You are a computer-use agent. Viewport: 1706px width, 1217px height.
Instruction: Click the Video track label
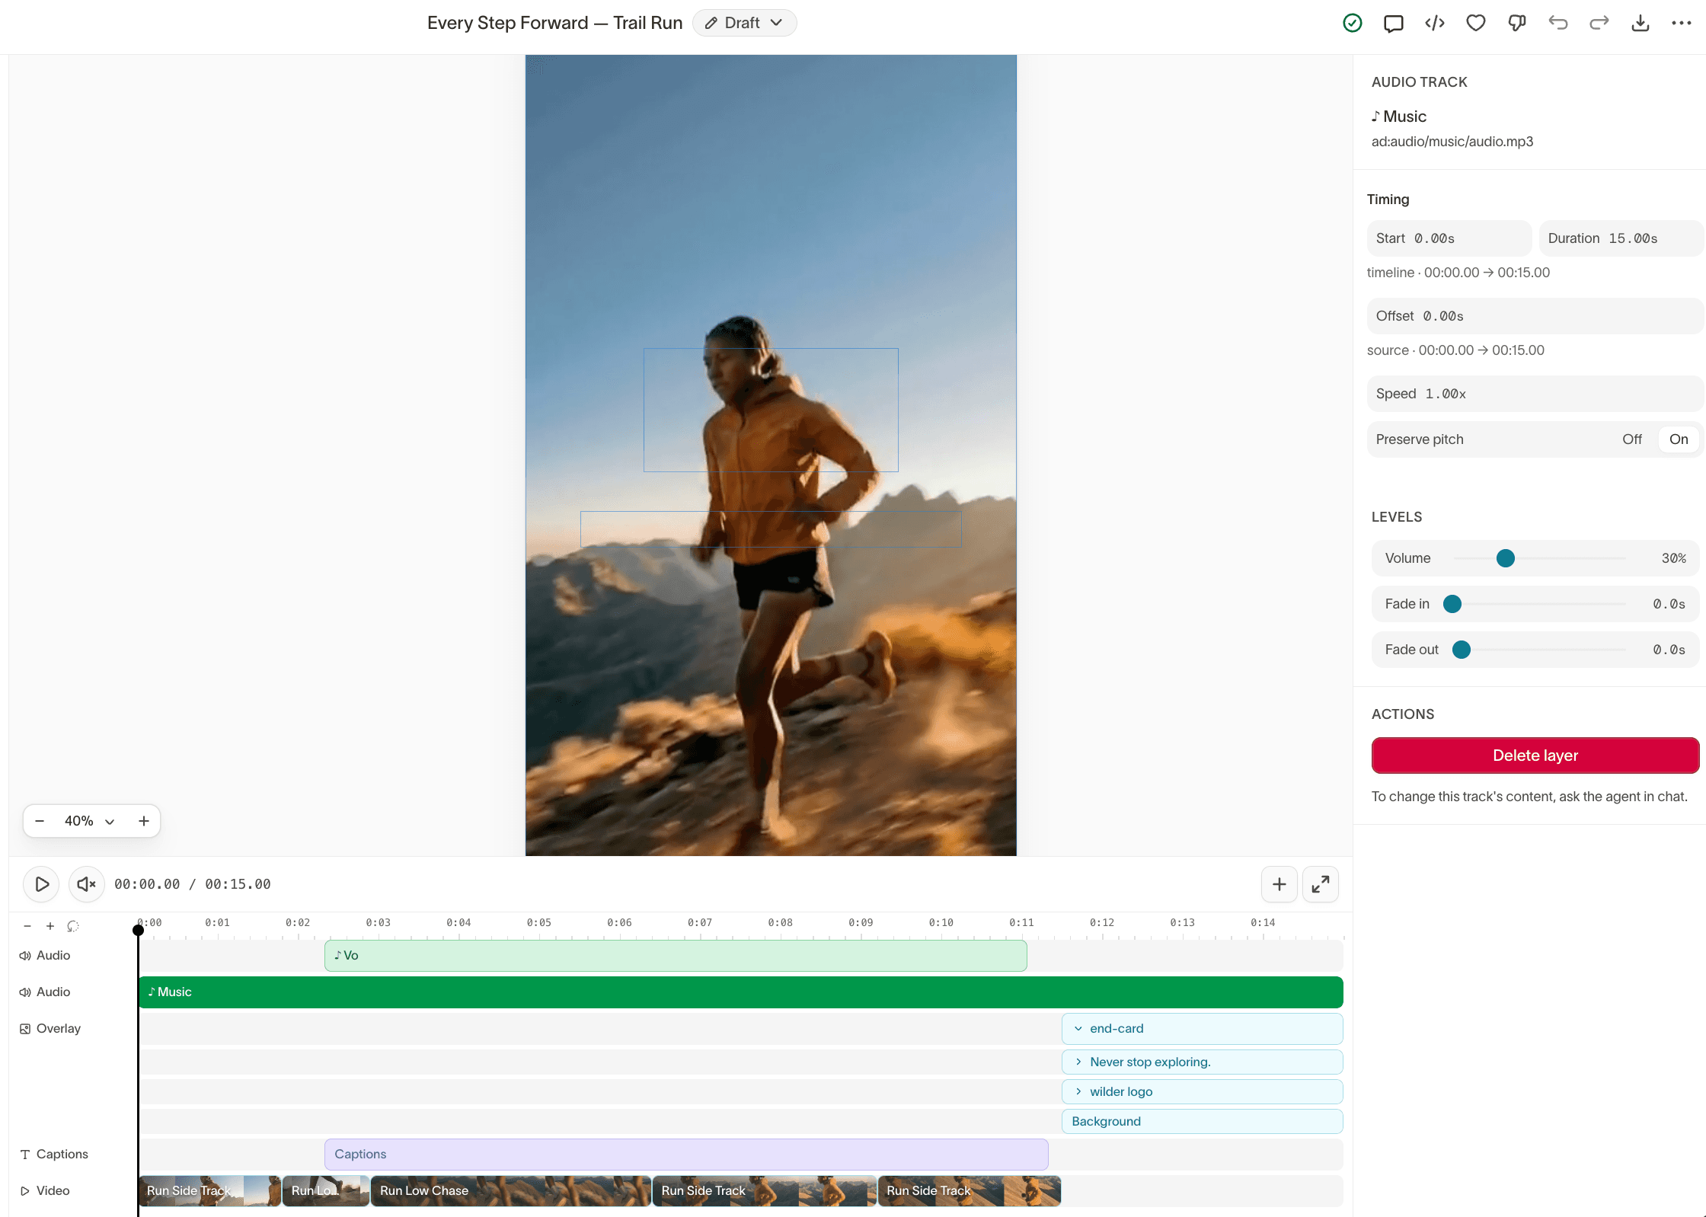[x=53, y=1191]
